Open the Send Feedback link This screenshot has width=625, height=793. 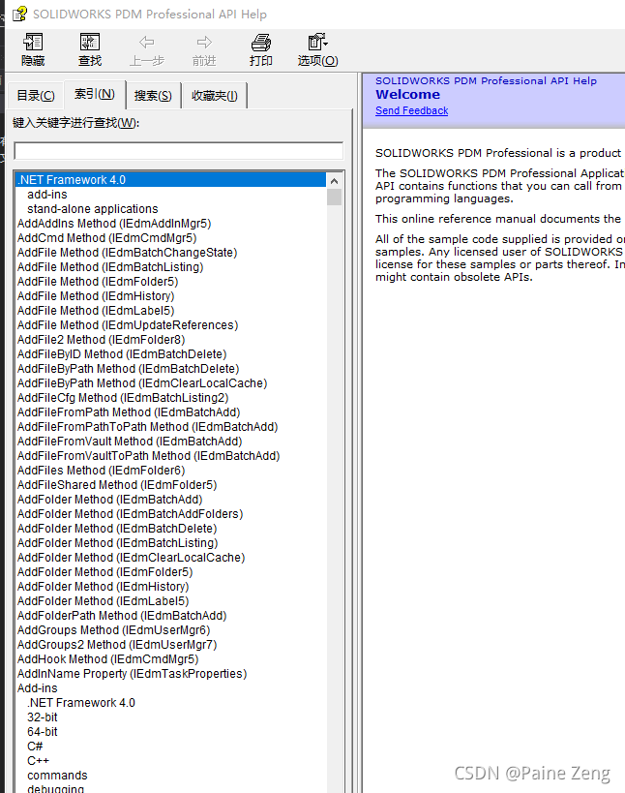tap(411, 110)
